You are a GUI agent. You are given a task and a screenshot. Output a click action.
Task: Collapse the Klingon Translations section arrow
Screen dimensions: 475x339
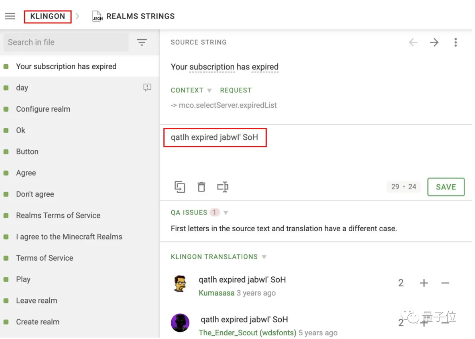click(x=264, y=257)
